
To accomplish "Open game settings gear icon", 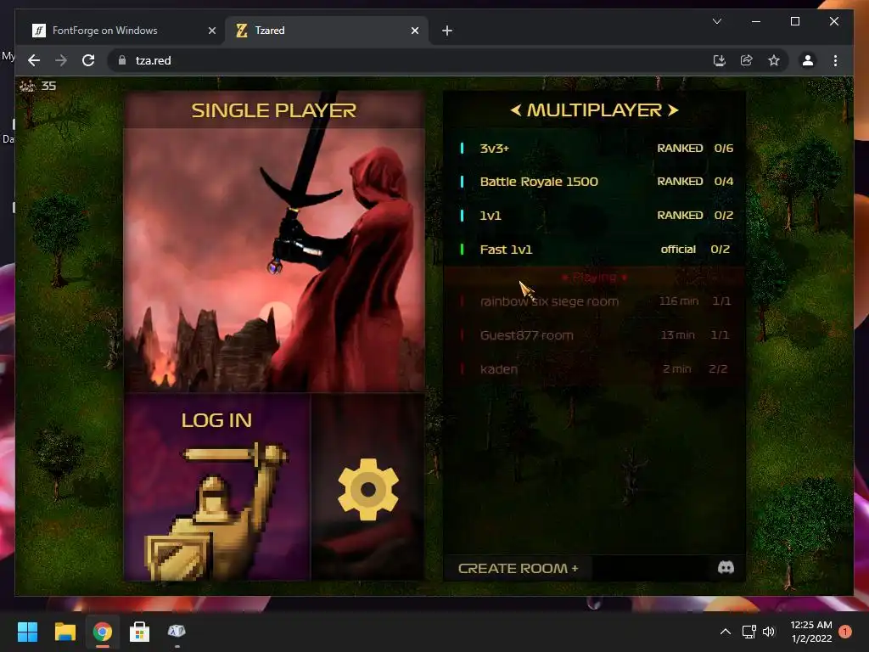I will tap(368, 489).
